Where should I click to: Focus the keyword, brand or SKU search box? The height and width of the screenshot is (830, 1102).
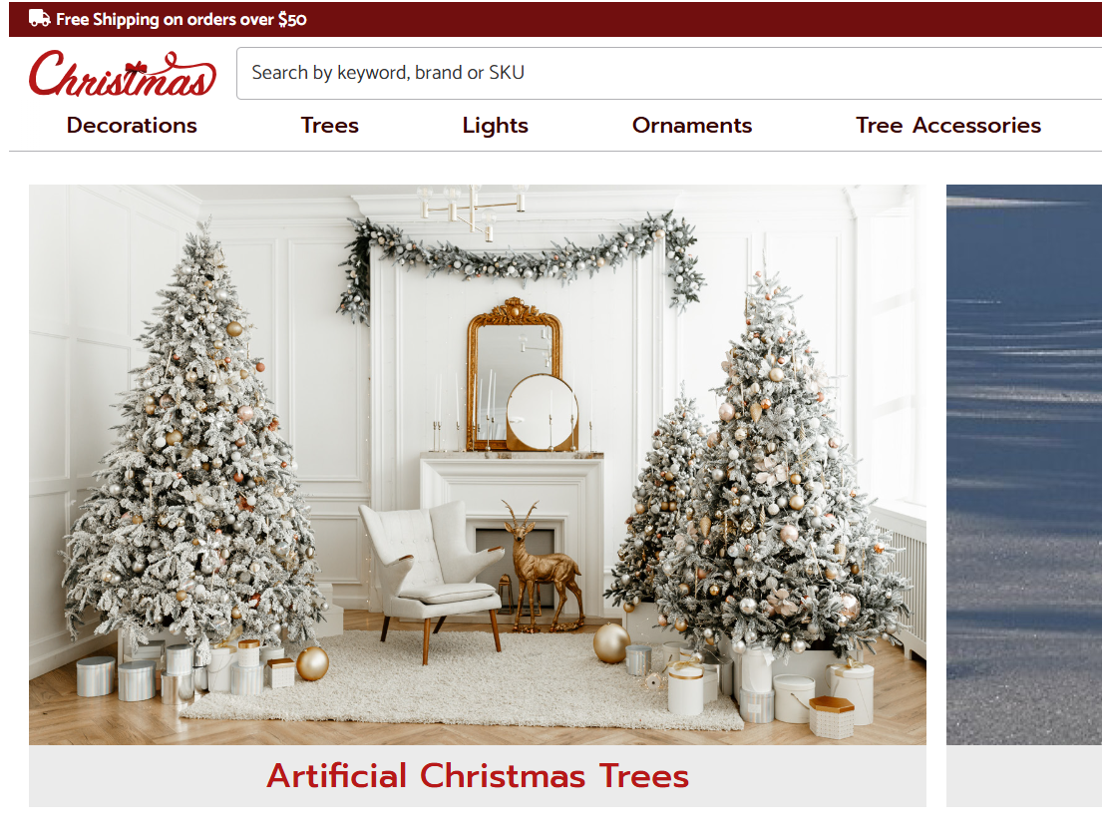(669, 73)
